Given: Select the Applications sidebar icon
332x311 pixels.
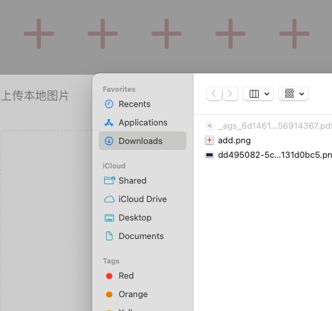Looking at the screenshot, I should pyautogui.click(x=109, y=123).
